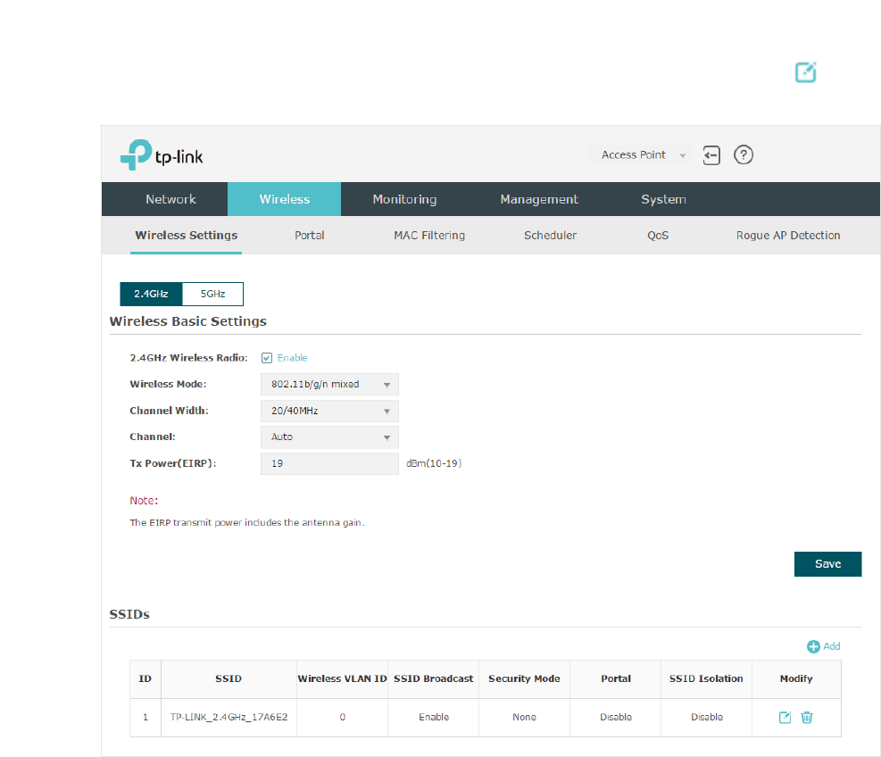This screenshot has height=757, width=881.
Task: Click the logout icon in header
Action: (711, 155)
